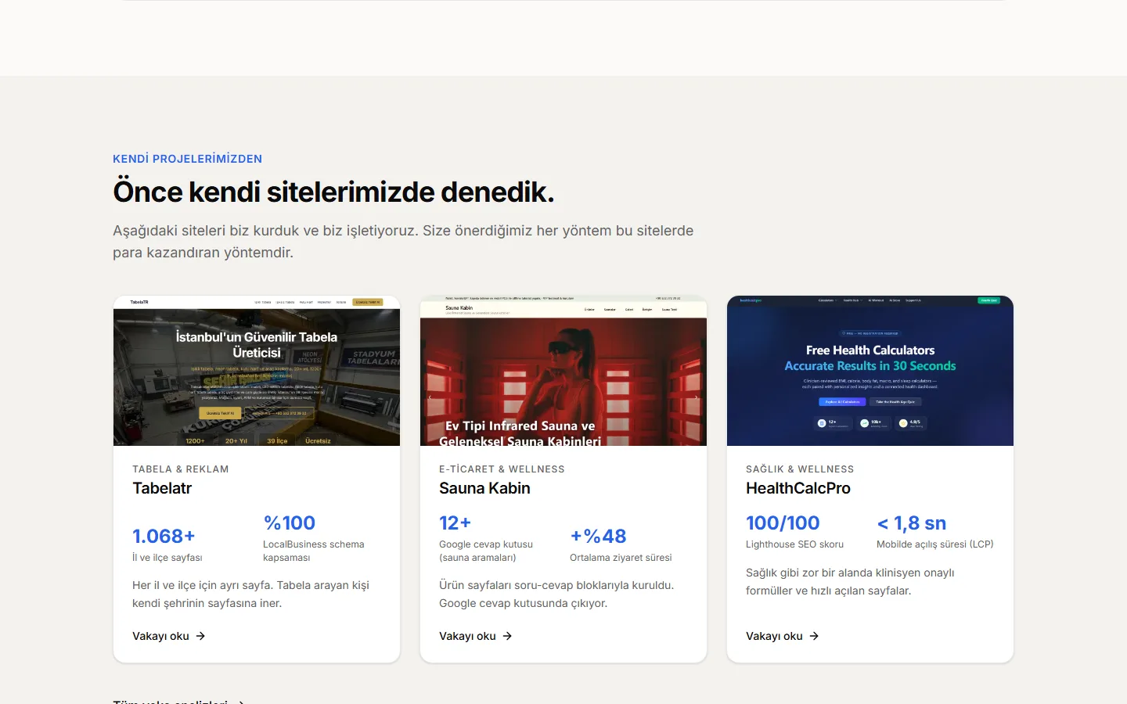
Task: Click the 'Mobilde açılış süresi (LCP)' label
Action: (935, 544)
